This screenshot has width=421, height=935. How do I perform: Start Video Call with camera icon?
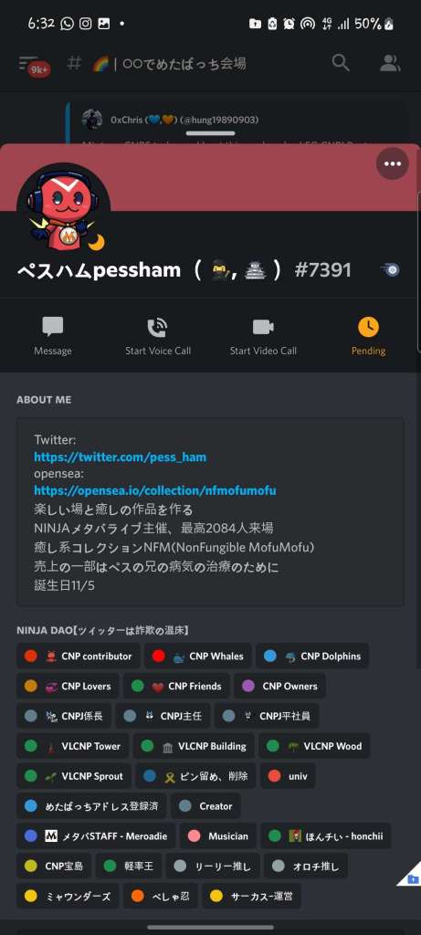coord(263,327)
